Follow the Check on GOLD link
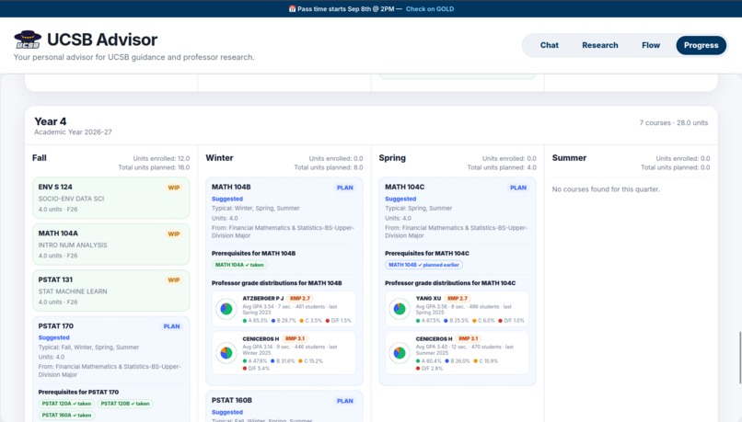The image size is (742, 422). click(430, 9)
